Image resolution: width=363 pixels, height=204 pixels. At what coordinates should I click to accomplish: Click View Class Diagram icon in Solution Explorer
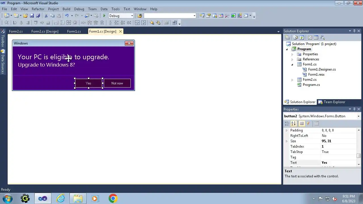coord(322,38)
